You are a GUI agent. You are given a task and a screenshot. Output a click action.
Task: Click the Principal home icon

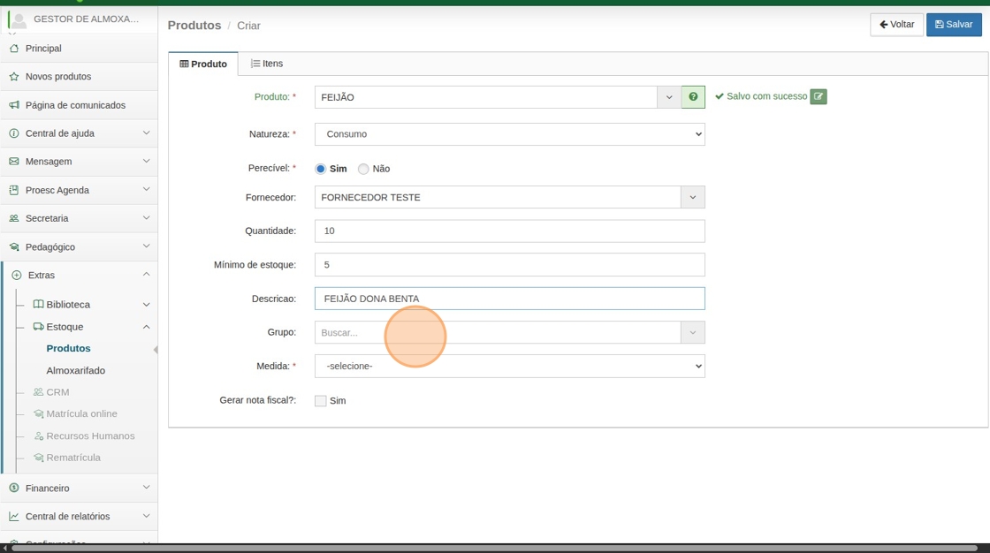pyautogui.click(x=14, y=48)
